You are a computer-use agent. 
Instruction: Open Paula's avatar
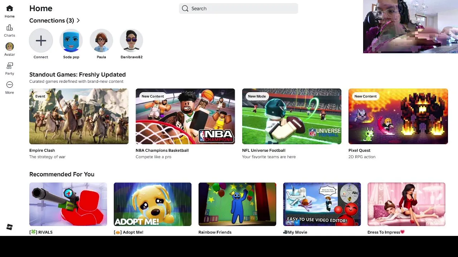coord(101,41)
